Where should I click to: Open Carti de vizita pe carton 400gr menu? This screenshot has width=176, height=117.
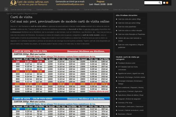point(21,10)
